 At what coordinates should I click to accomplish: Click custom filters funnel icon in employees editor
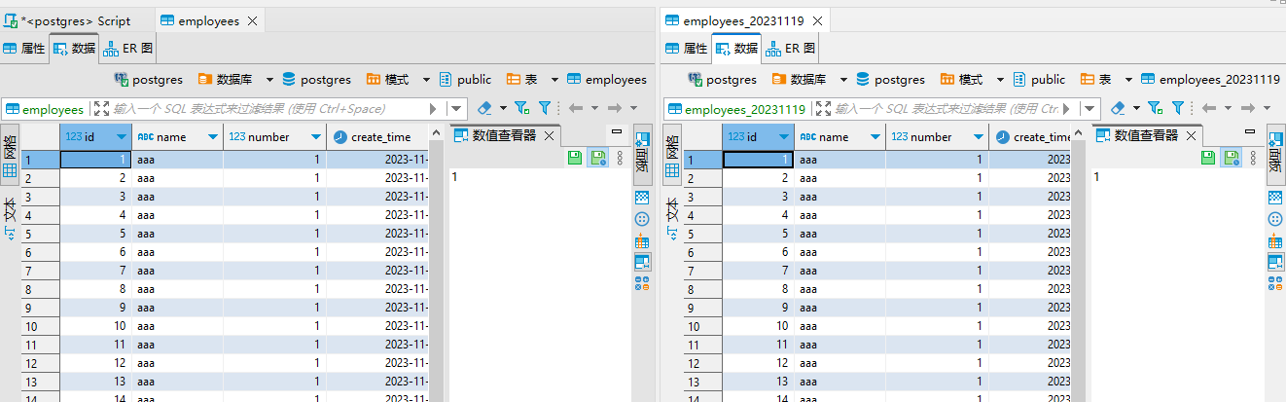point(545,108)
